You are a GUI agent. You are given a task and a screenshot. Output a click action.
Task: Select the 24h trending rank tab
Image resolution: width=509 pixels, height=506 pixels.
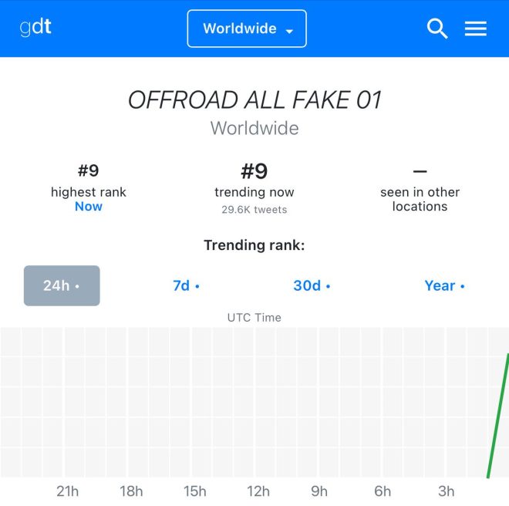click(62, 285)
